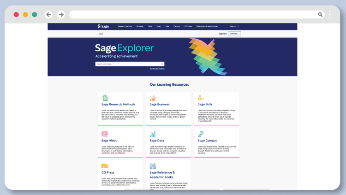This screenshot has height=195, width=346.
Task: Open CQ Press in top navigation
Action: tap(188, 26)
